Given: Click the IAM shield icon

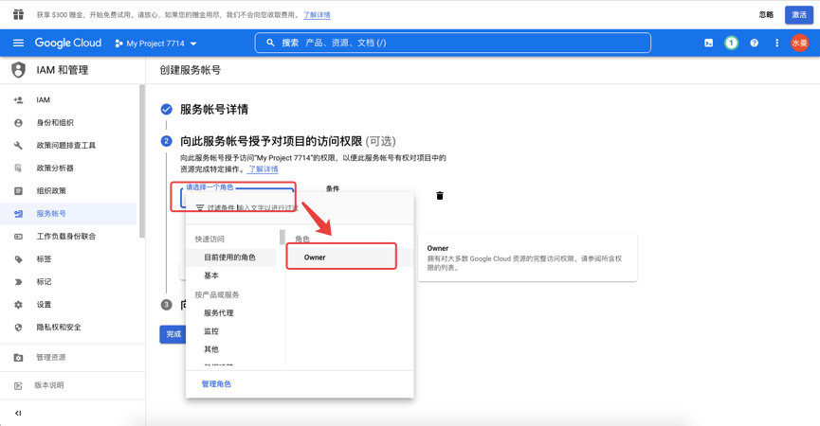Looking at the screenshot, I should [18, 69].
